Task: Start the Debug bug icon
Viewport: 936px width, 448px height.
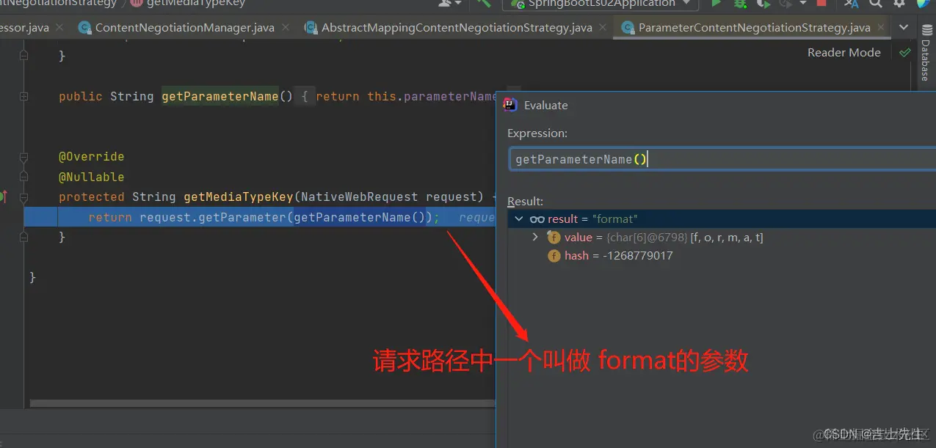Action: point(740,4)
